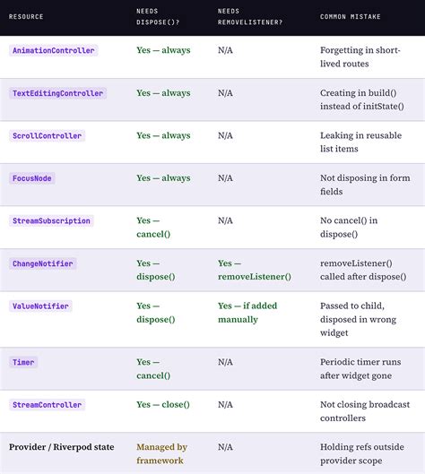Viewport: 425px width, 474px height.
Task: Click the StreamController code label
Action: [x=47, y=405]
